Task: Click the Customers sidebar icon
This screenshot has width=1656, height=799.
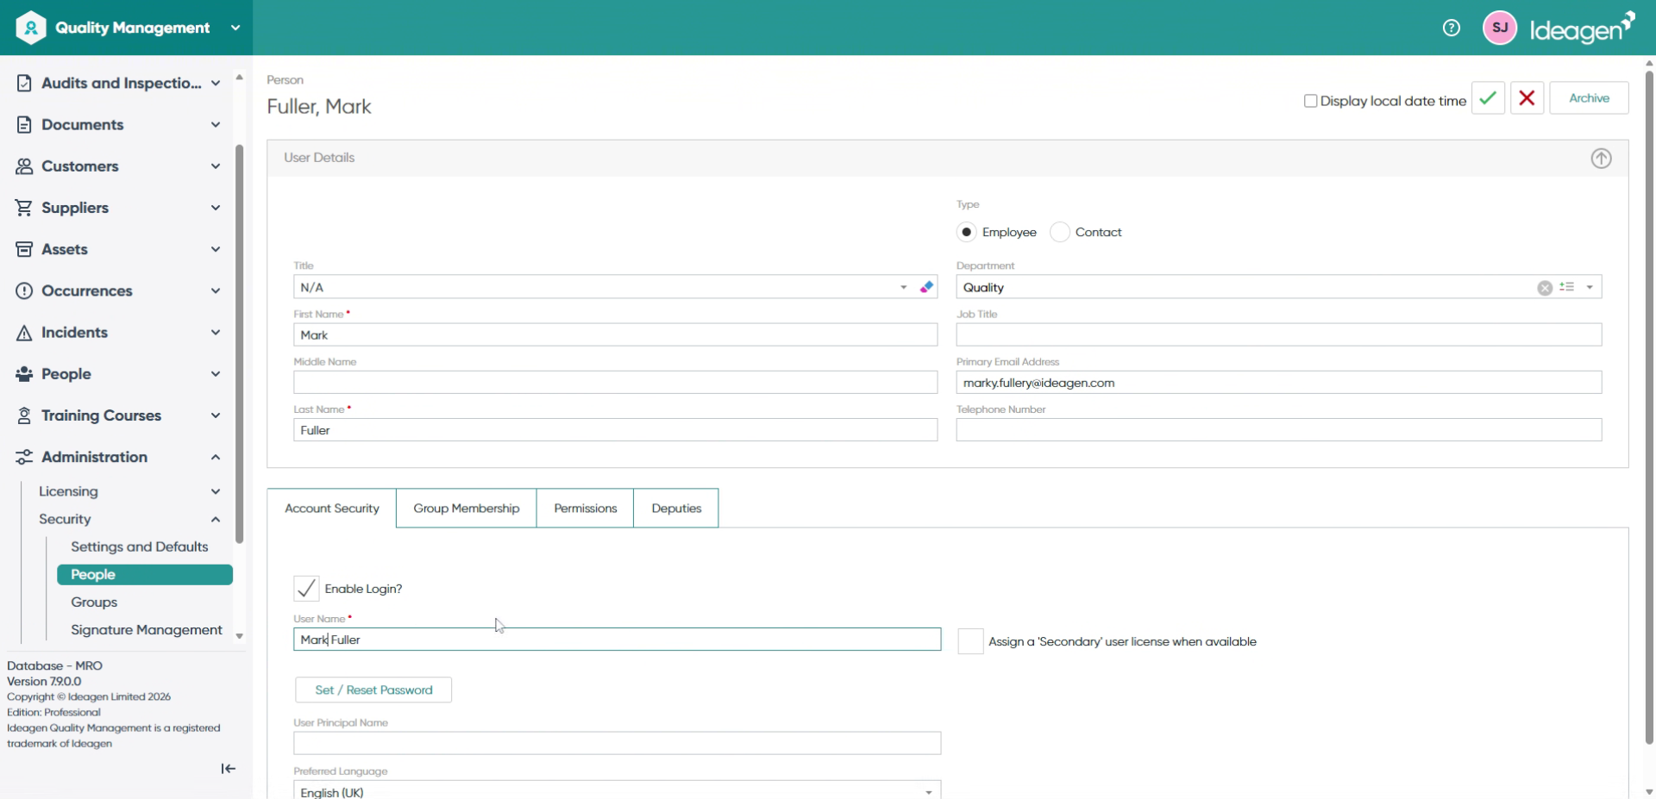Action: tap(24, 166)
